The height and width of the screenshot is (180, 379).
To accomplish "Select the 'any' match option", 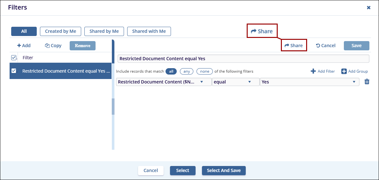I will [x=187, y=71].
